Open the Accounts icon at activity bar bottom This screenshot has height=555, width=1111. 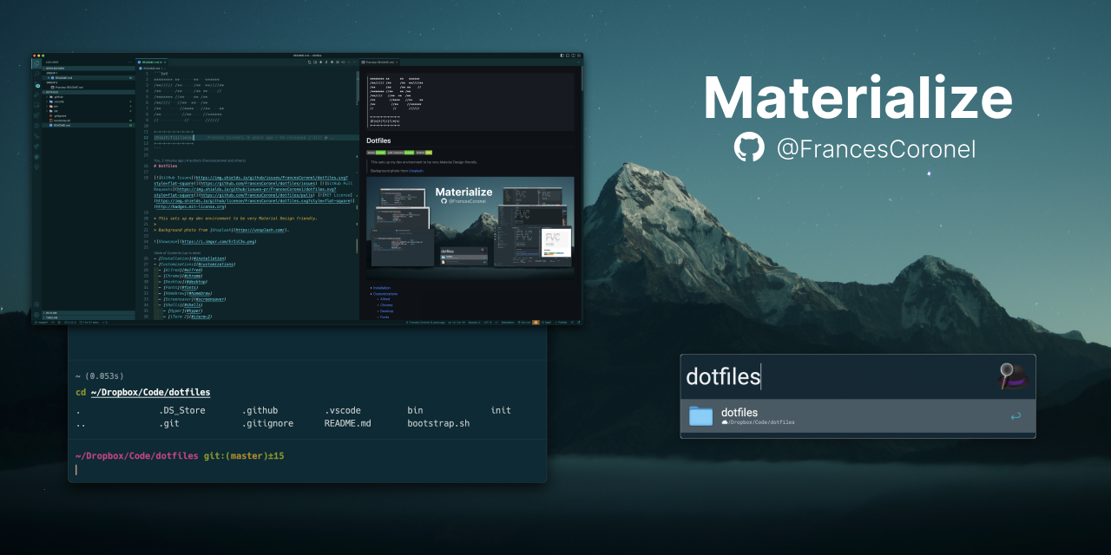pyautogui.click(x=36, y=304)
